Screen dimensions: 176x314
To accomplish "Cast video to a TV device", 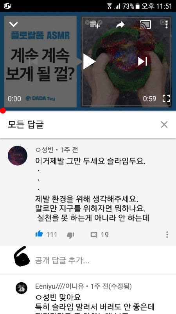I will [x=145, y=25].
